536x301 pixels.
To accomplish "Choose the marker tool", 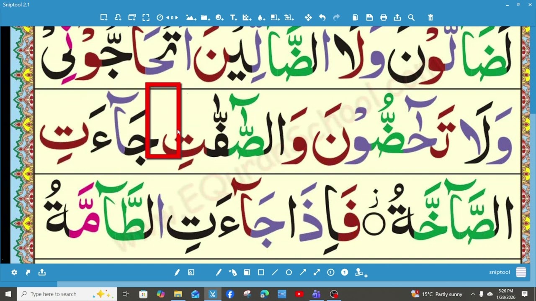I will (x=219, y=273).
